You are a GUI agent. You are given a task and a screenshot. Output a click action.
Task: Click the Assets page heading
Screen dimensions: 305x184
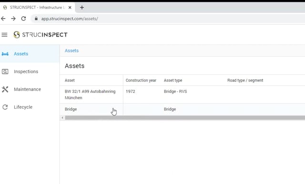74,66
